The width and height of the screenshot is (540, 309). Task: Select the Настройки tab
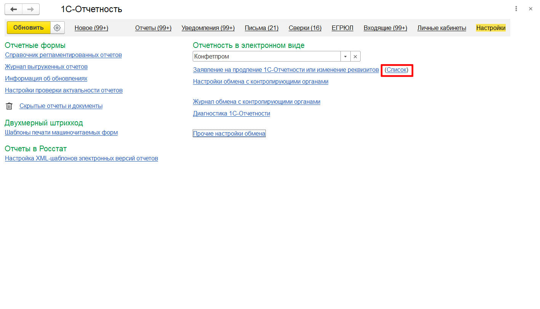tap(491, 28)
